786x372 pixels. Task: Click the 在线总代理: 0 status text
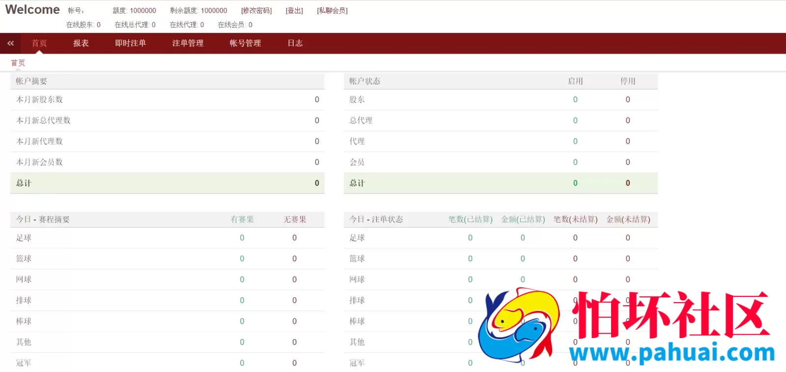point(135,25)
